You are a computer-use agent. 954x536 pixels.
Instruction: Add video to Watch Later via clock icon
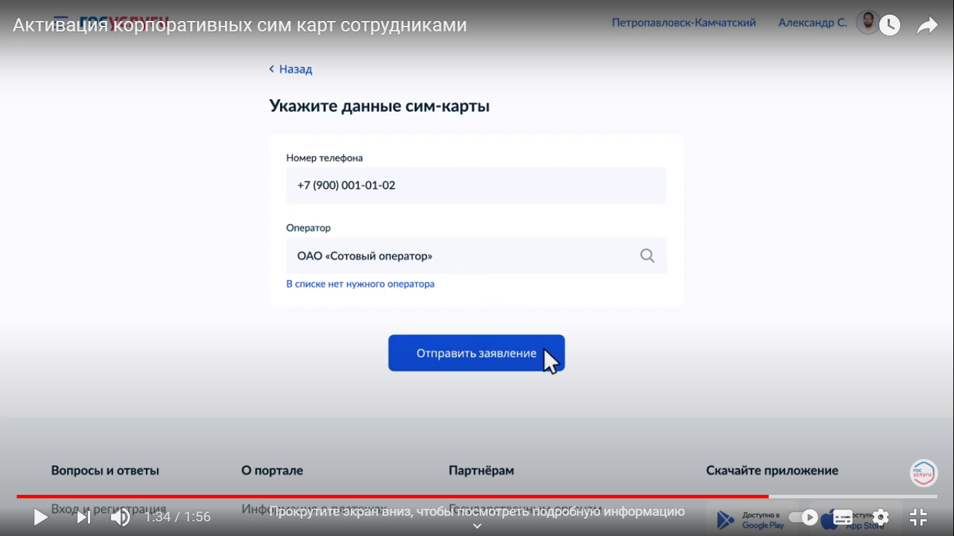[x=890, y=24]
